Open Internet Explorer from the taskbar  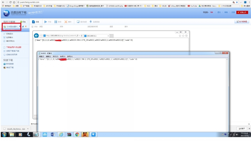61,134
